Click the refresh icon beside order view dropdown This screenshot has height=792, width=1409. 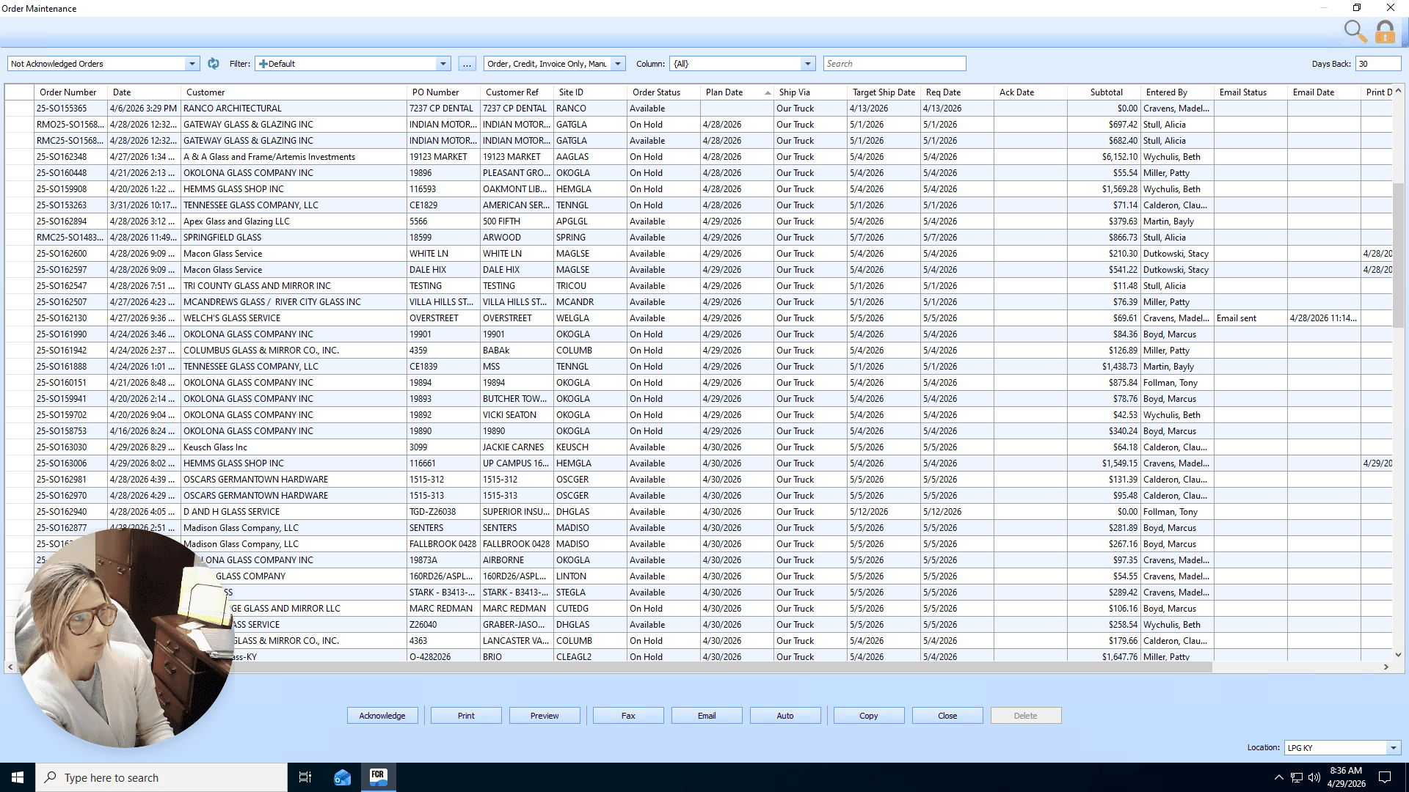214,64
